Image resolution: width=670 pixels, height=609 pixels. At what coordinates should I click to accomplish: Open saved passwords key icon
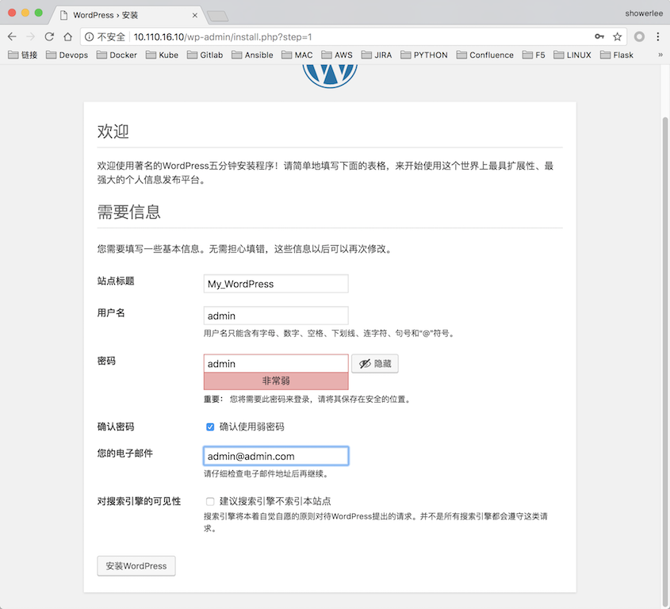pos(599,36)
